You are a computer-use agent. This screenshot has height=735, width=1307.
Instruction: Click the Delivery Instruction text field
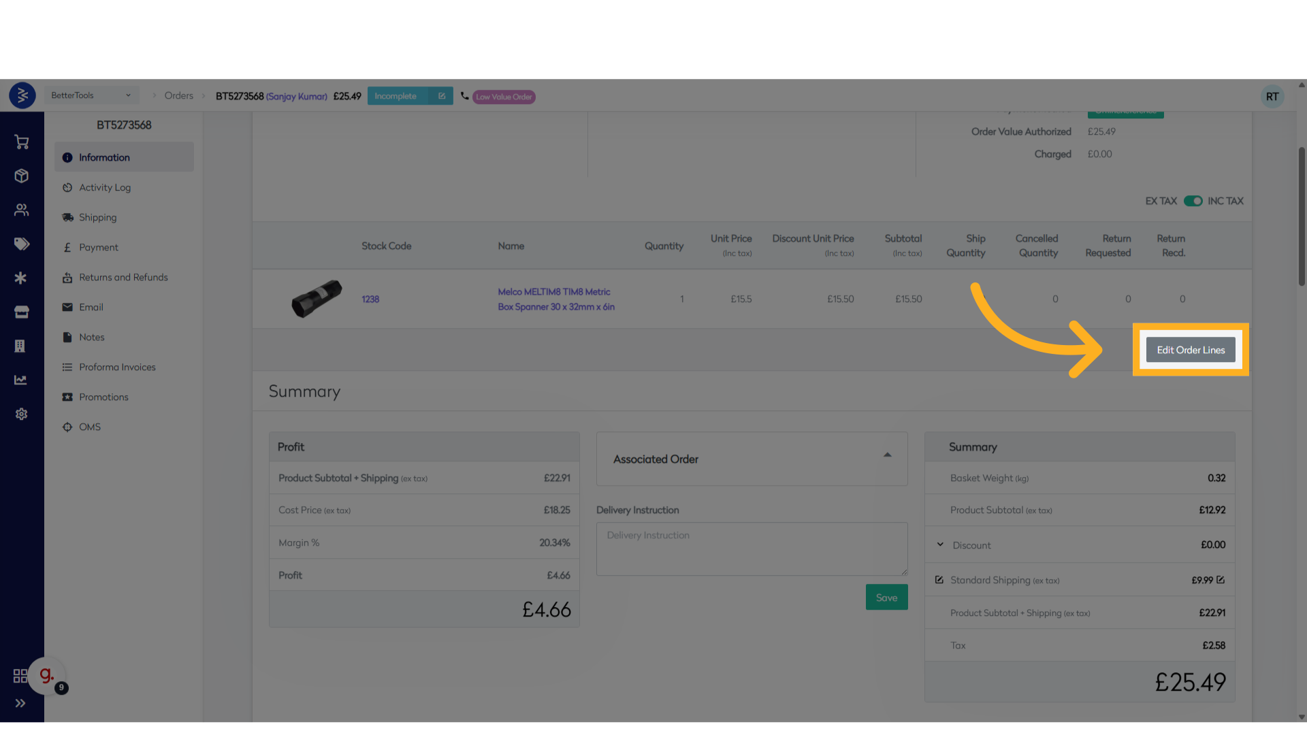pyautogui.click(x=752, y=549)
